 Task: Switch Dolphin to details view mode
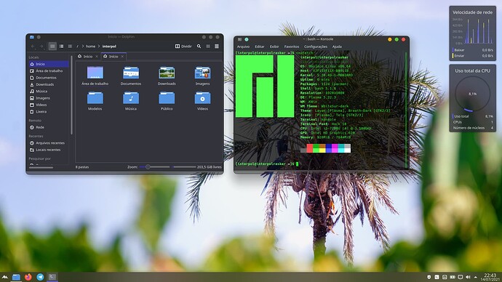70,47
